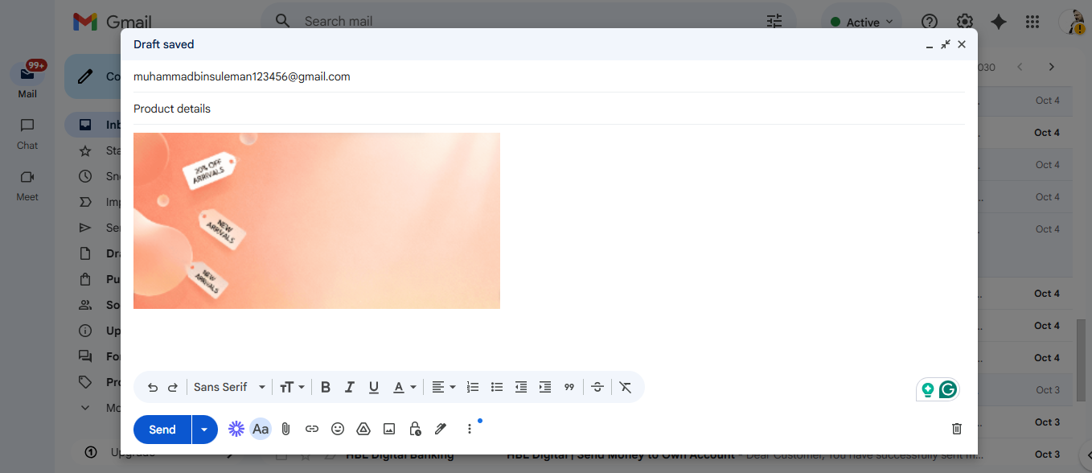Insert a numbered list
Image resolution: width=1092 pixels, height=473 pixels.
[473, 387]
